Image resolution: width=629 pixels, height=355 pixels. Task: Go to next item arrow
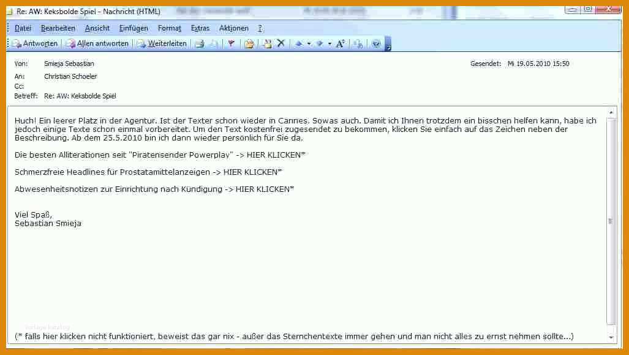click(x=320, y=43)
